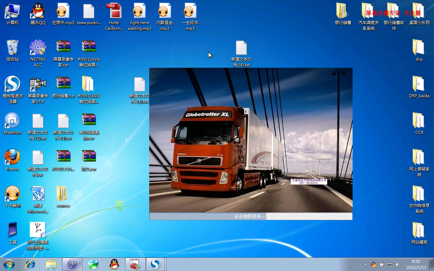Select the 农作物信息系统 folder
This screenshot has width=434, height=271.
click(x=419, y=199)
